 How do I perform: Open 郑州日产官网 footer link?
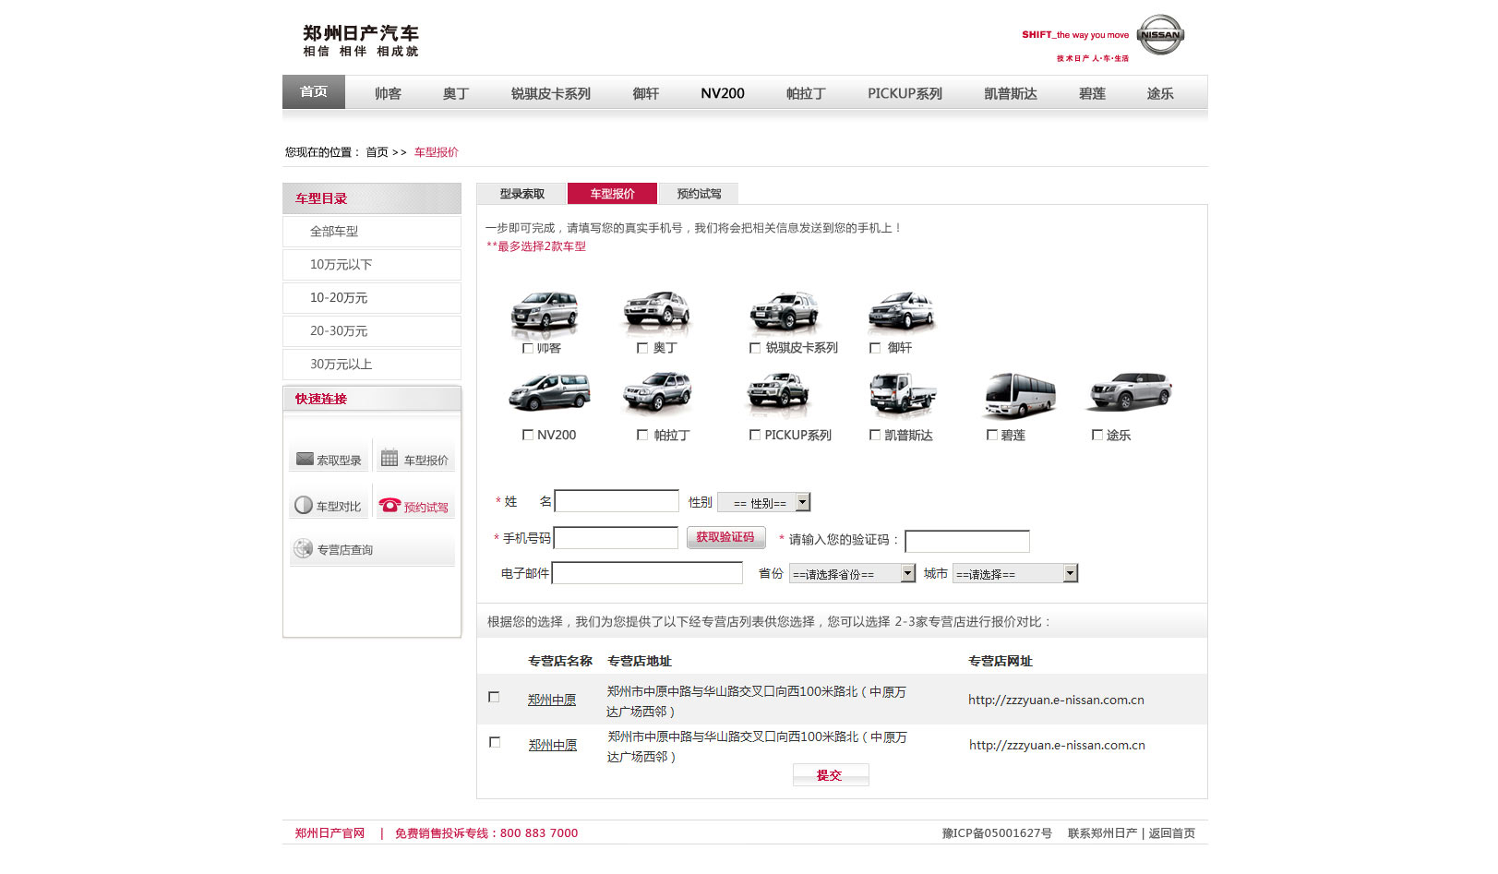(x=330, y=833)
